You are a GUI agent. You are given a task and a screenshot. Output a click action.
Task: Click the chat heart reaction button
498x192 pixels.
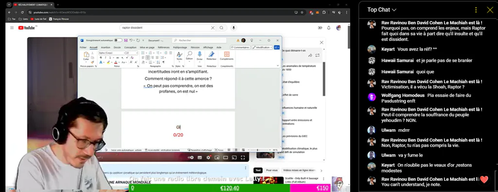[484, 180]
